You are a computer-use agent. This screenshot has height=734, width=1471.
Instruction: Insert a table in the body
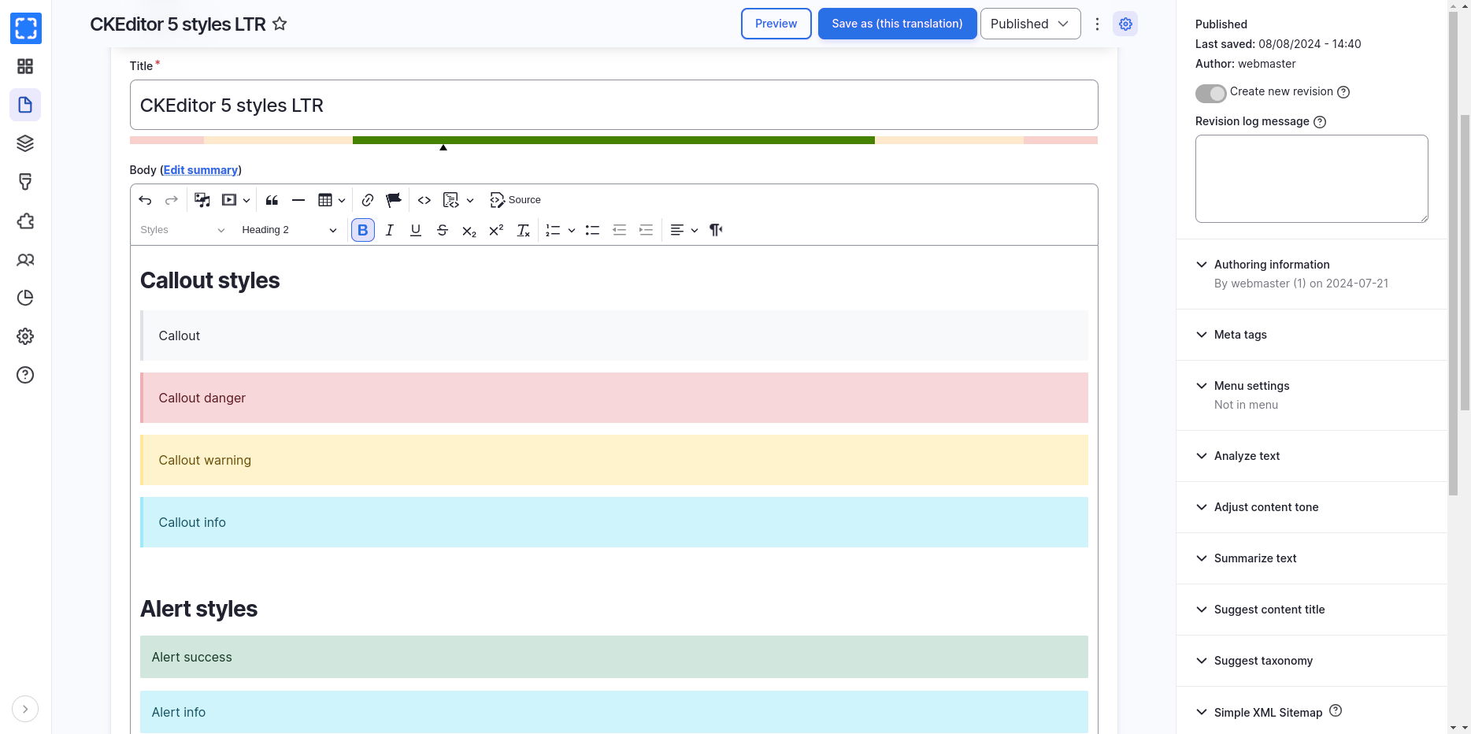pyautogui.click(x=325, y=200)
